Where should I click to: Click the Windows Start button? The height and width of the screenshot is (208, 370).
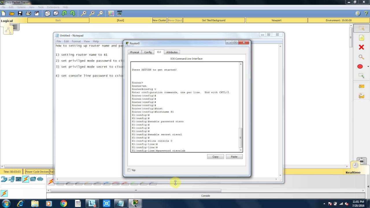[x=6, y=203]
